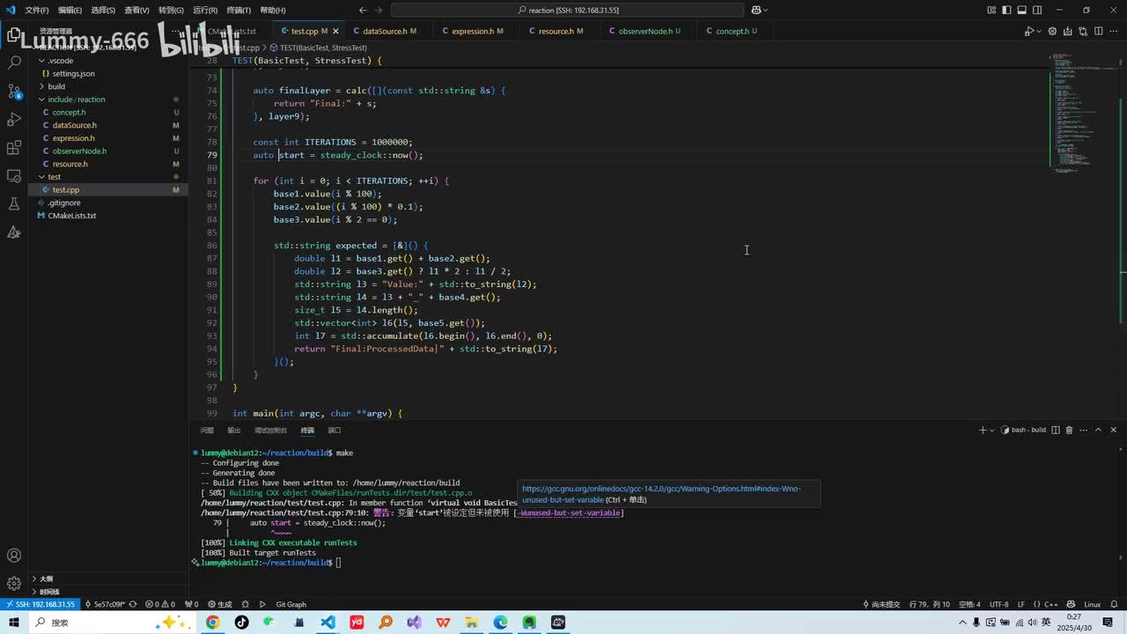Screen dimensions: 1127x634
Task: Click the Copilot icon in title bar
Action: (755, 10)
